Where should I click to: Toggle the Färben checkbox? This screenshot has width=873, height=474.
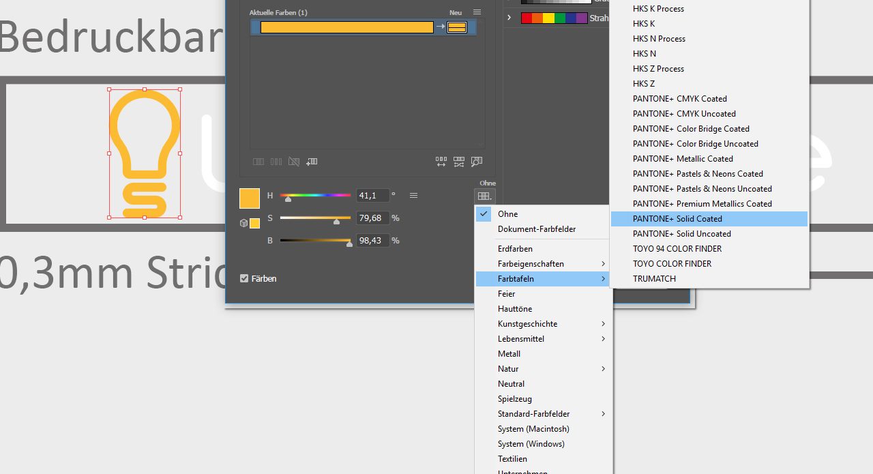[x=244, y=278]
